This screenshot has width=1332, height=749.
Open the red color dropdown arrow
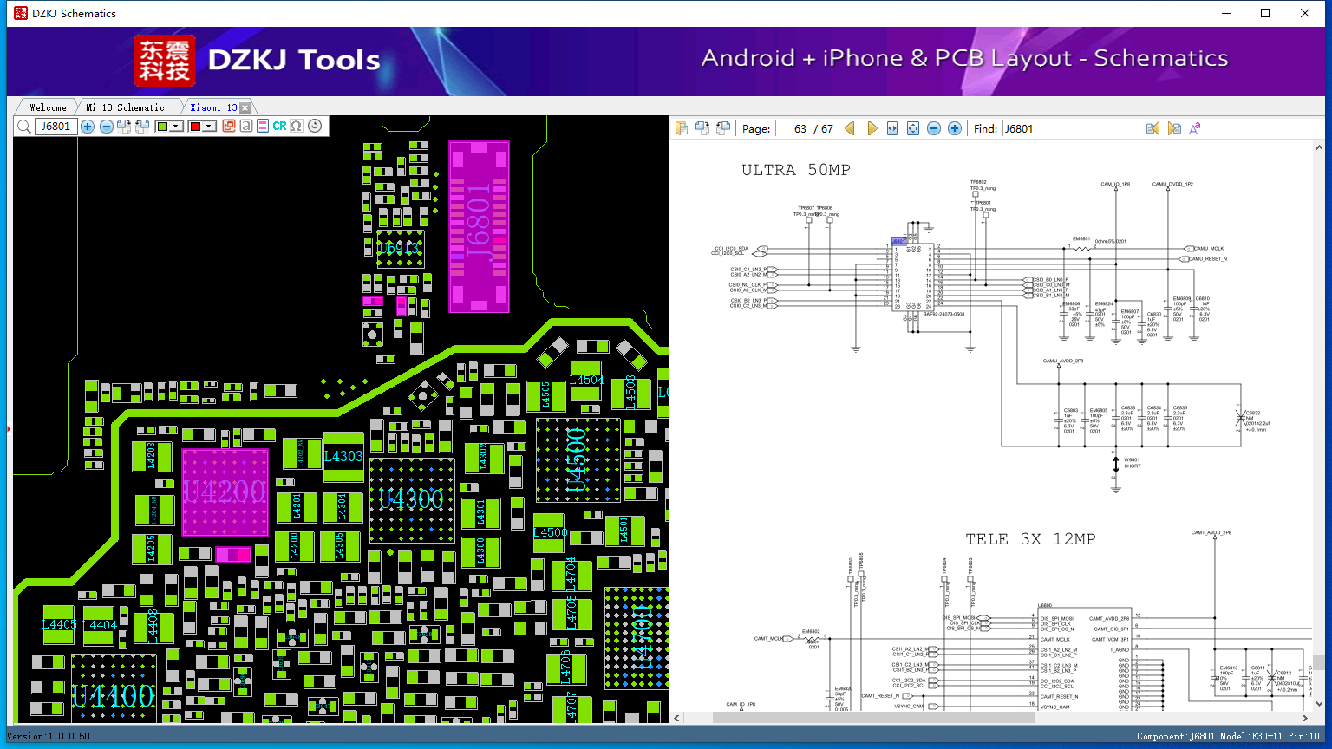pos(209,127)
